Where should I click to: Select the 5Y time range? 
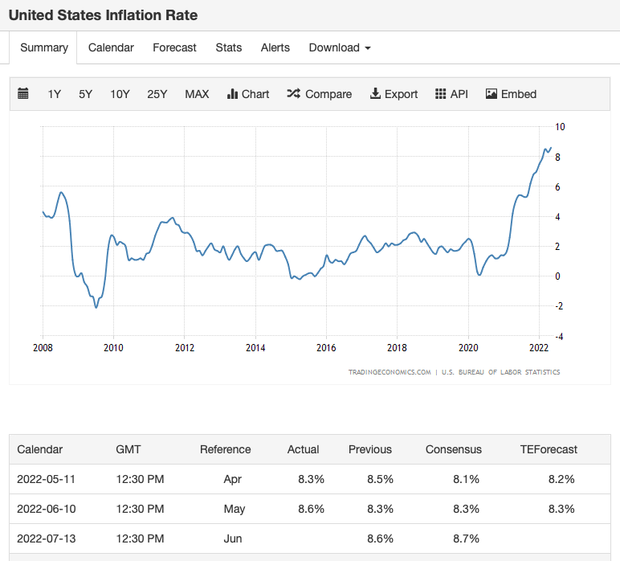(x=85, y=94)
